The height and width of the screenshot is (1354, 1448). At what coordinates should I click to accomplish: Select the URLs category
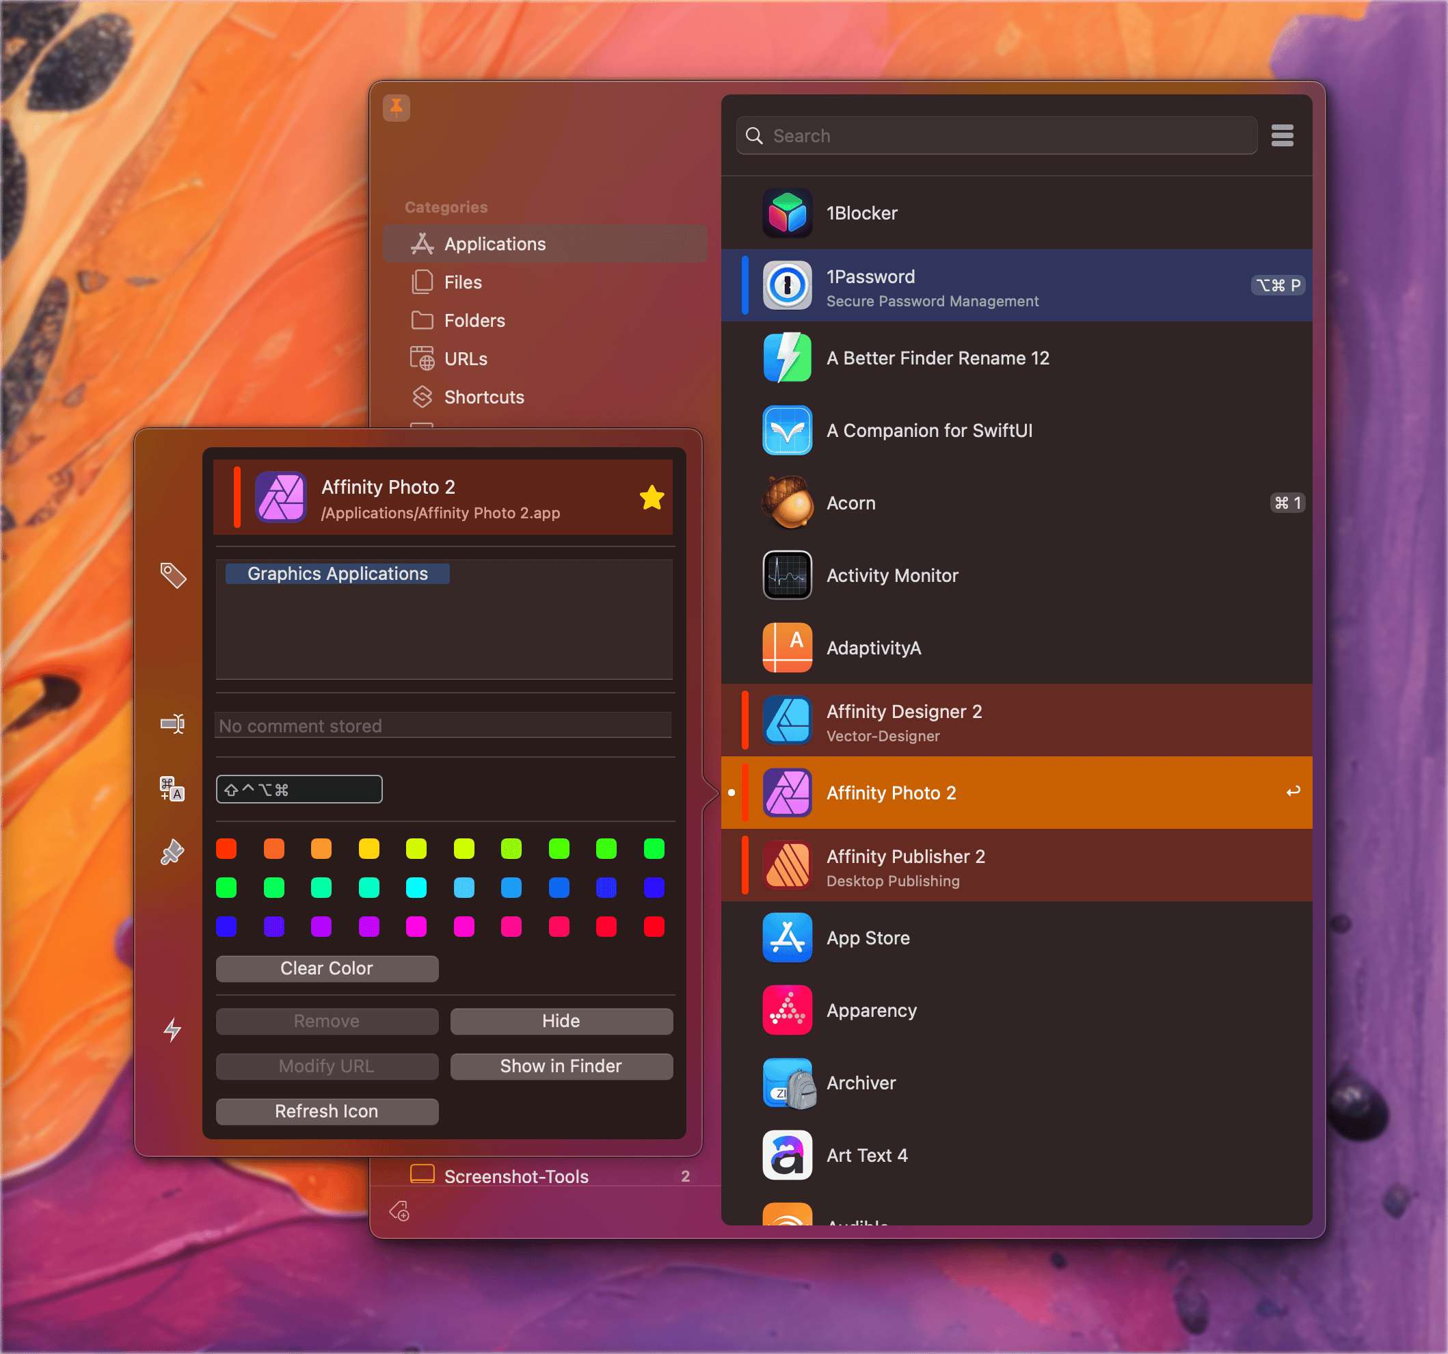pyautogui.click(x=545, y=358)
